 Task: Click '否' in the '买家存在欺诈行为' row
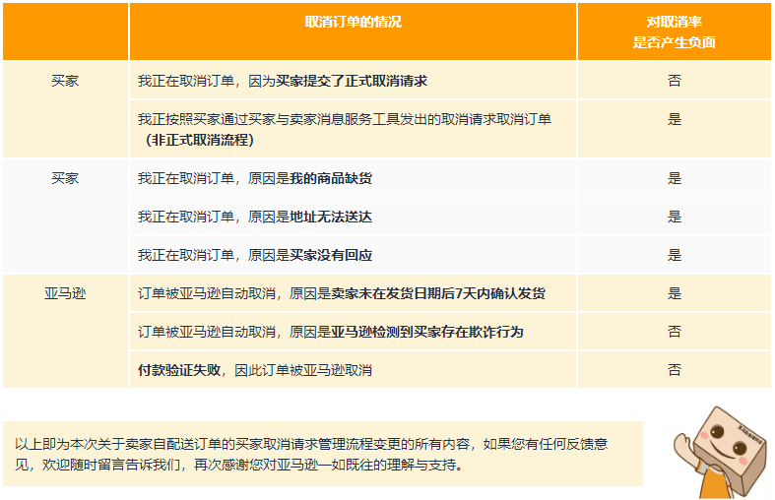(x=675, y=332)
